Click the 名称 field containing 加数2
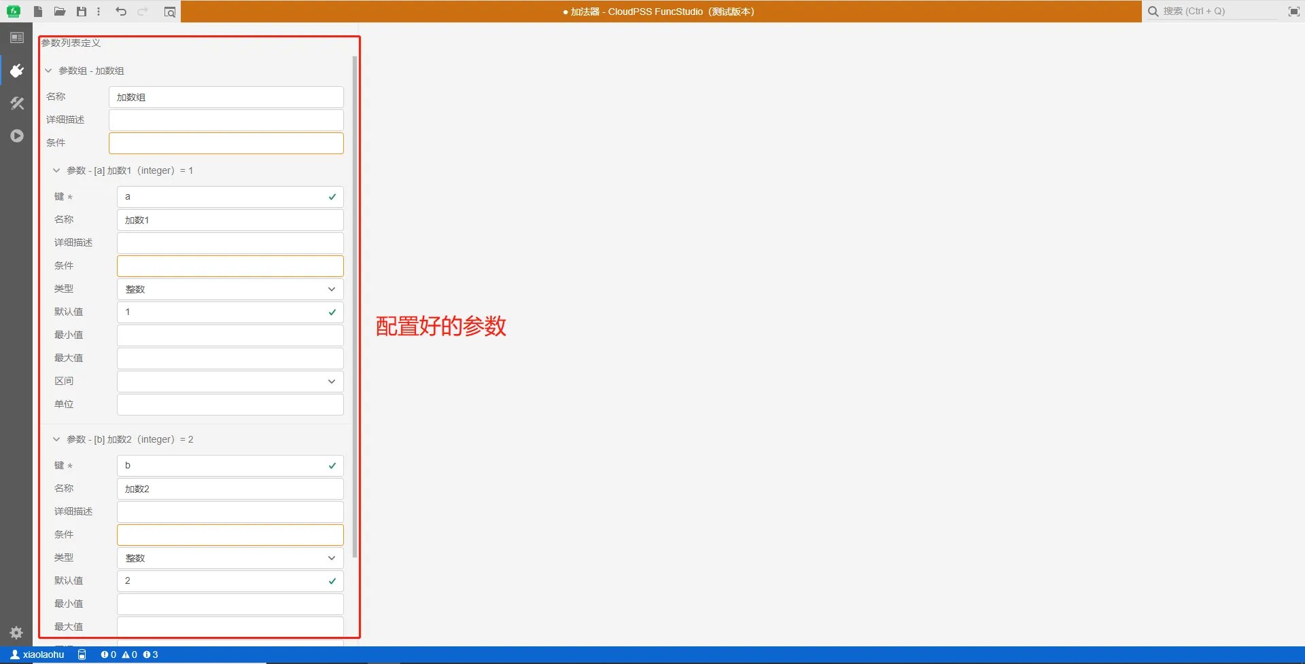The width and height of the screenshot is (1305, 664). [230, 489]
